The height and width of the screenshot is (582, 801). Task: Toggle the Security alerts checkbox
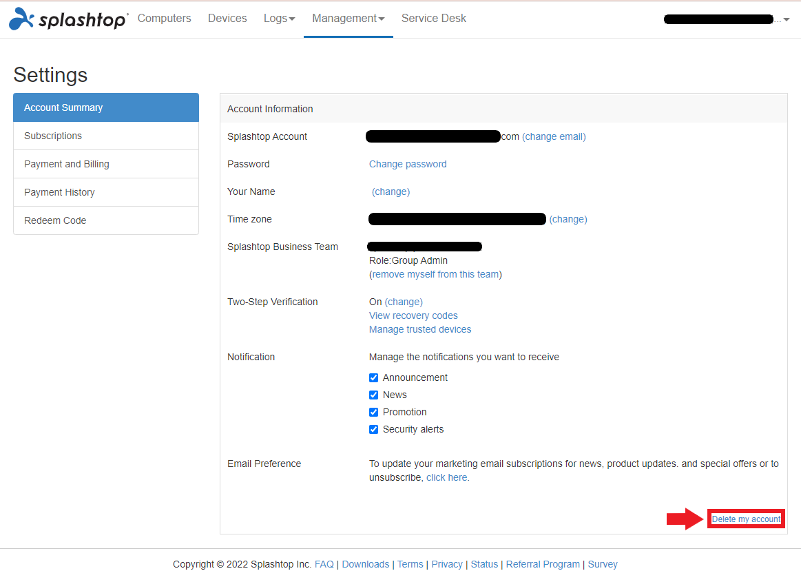pos(373,429)
